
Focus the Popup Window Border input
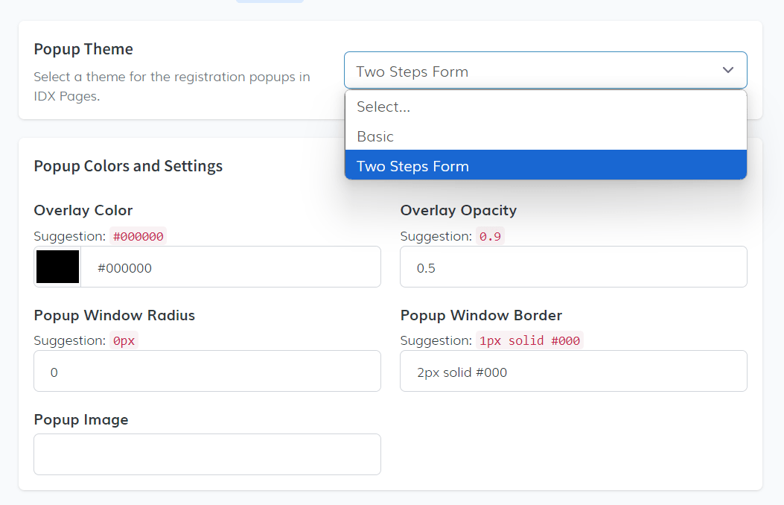click(x=573, y=372)
